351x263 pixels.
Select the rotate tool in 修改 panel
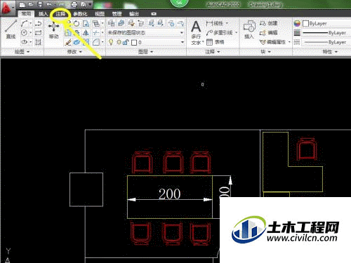pyautogui.click(x=77, y=23)
